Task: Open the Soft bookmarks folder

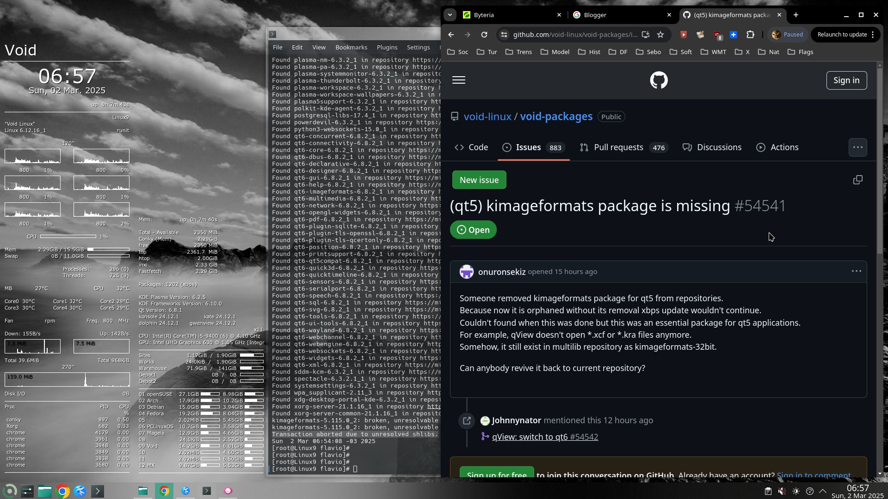Action: point(681,52)
